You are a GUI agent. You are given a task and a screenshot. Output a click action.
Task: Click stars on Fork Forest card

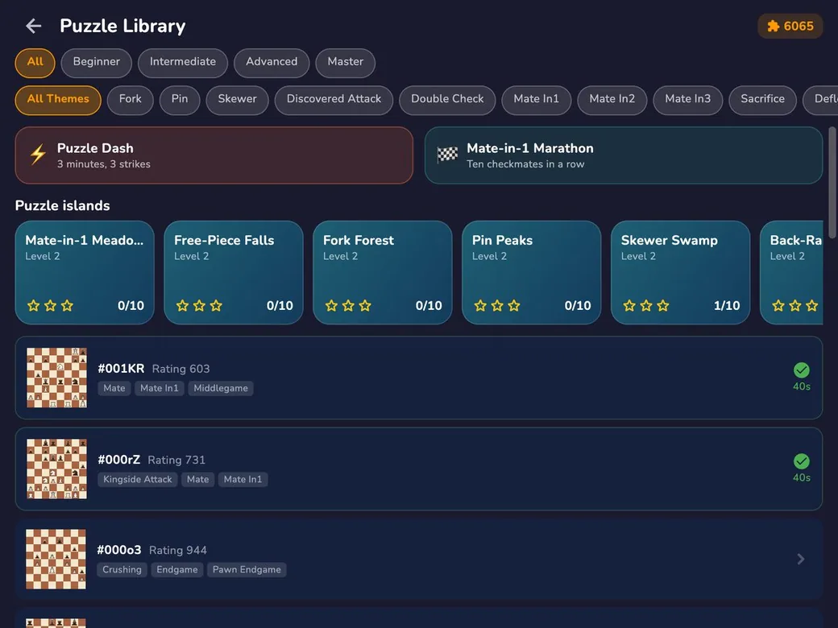click(x=348, y=305)
